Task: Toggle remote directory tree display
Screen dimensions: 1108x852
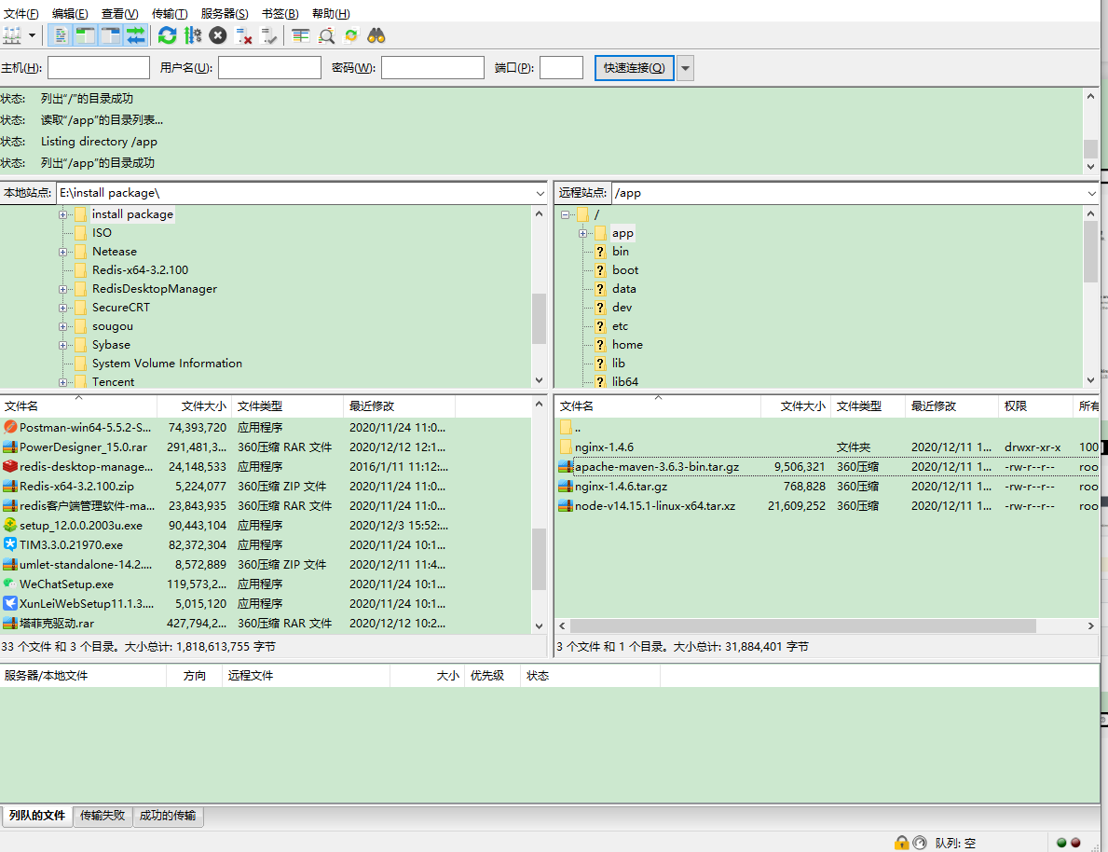Action: (111, 35)
